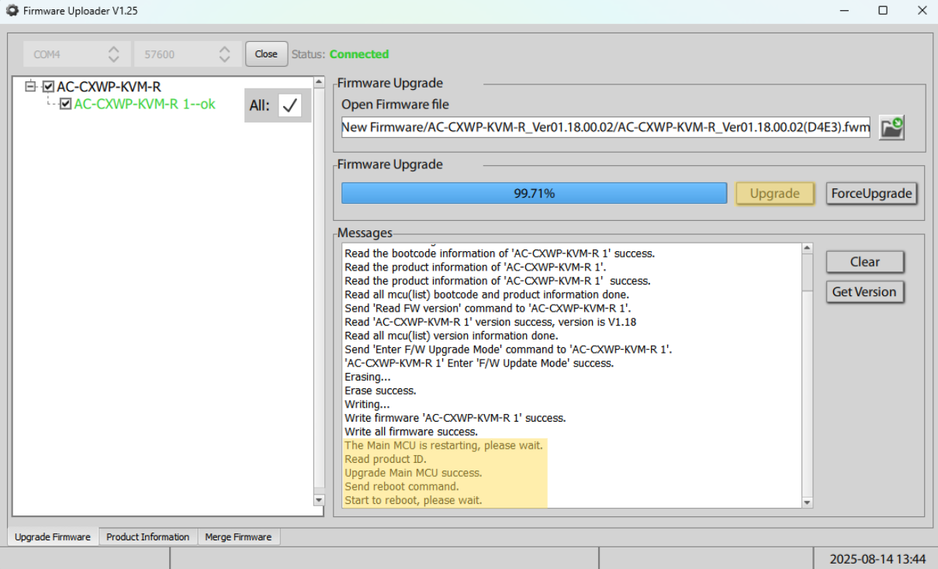Click the Messages scrollbar down arrow
Image resolution: width=938 pixels, height=569 pixels.
pyautogui.click(x=807, y=502)
